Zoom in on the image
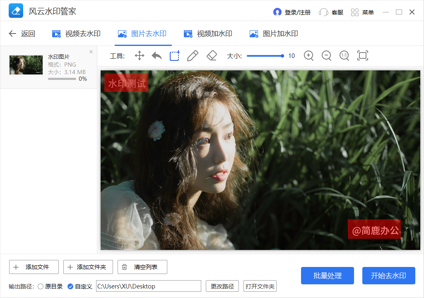This screenshot has width=424, height=298. coord(308,56)
